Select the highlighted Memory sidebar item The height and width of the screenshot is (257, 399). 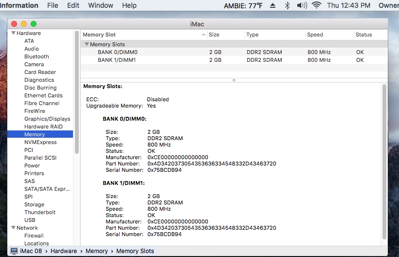(x=40, y=134)
